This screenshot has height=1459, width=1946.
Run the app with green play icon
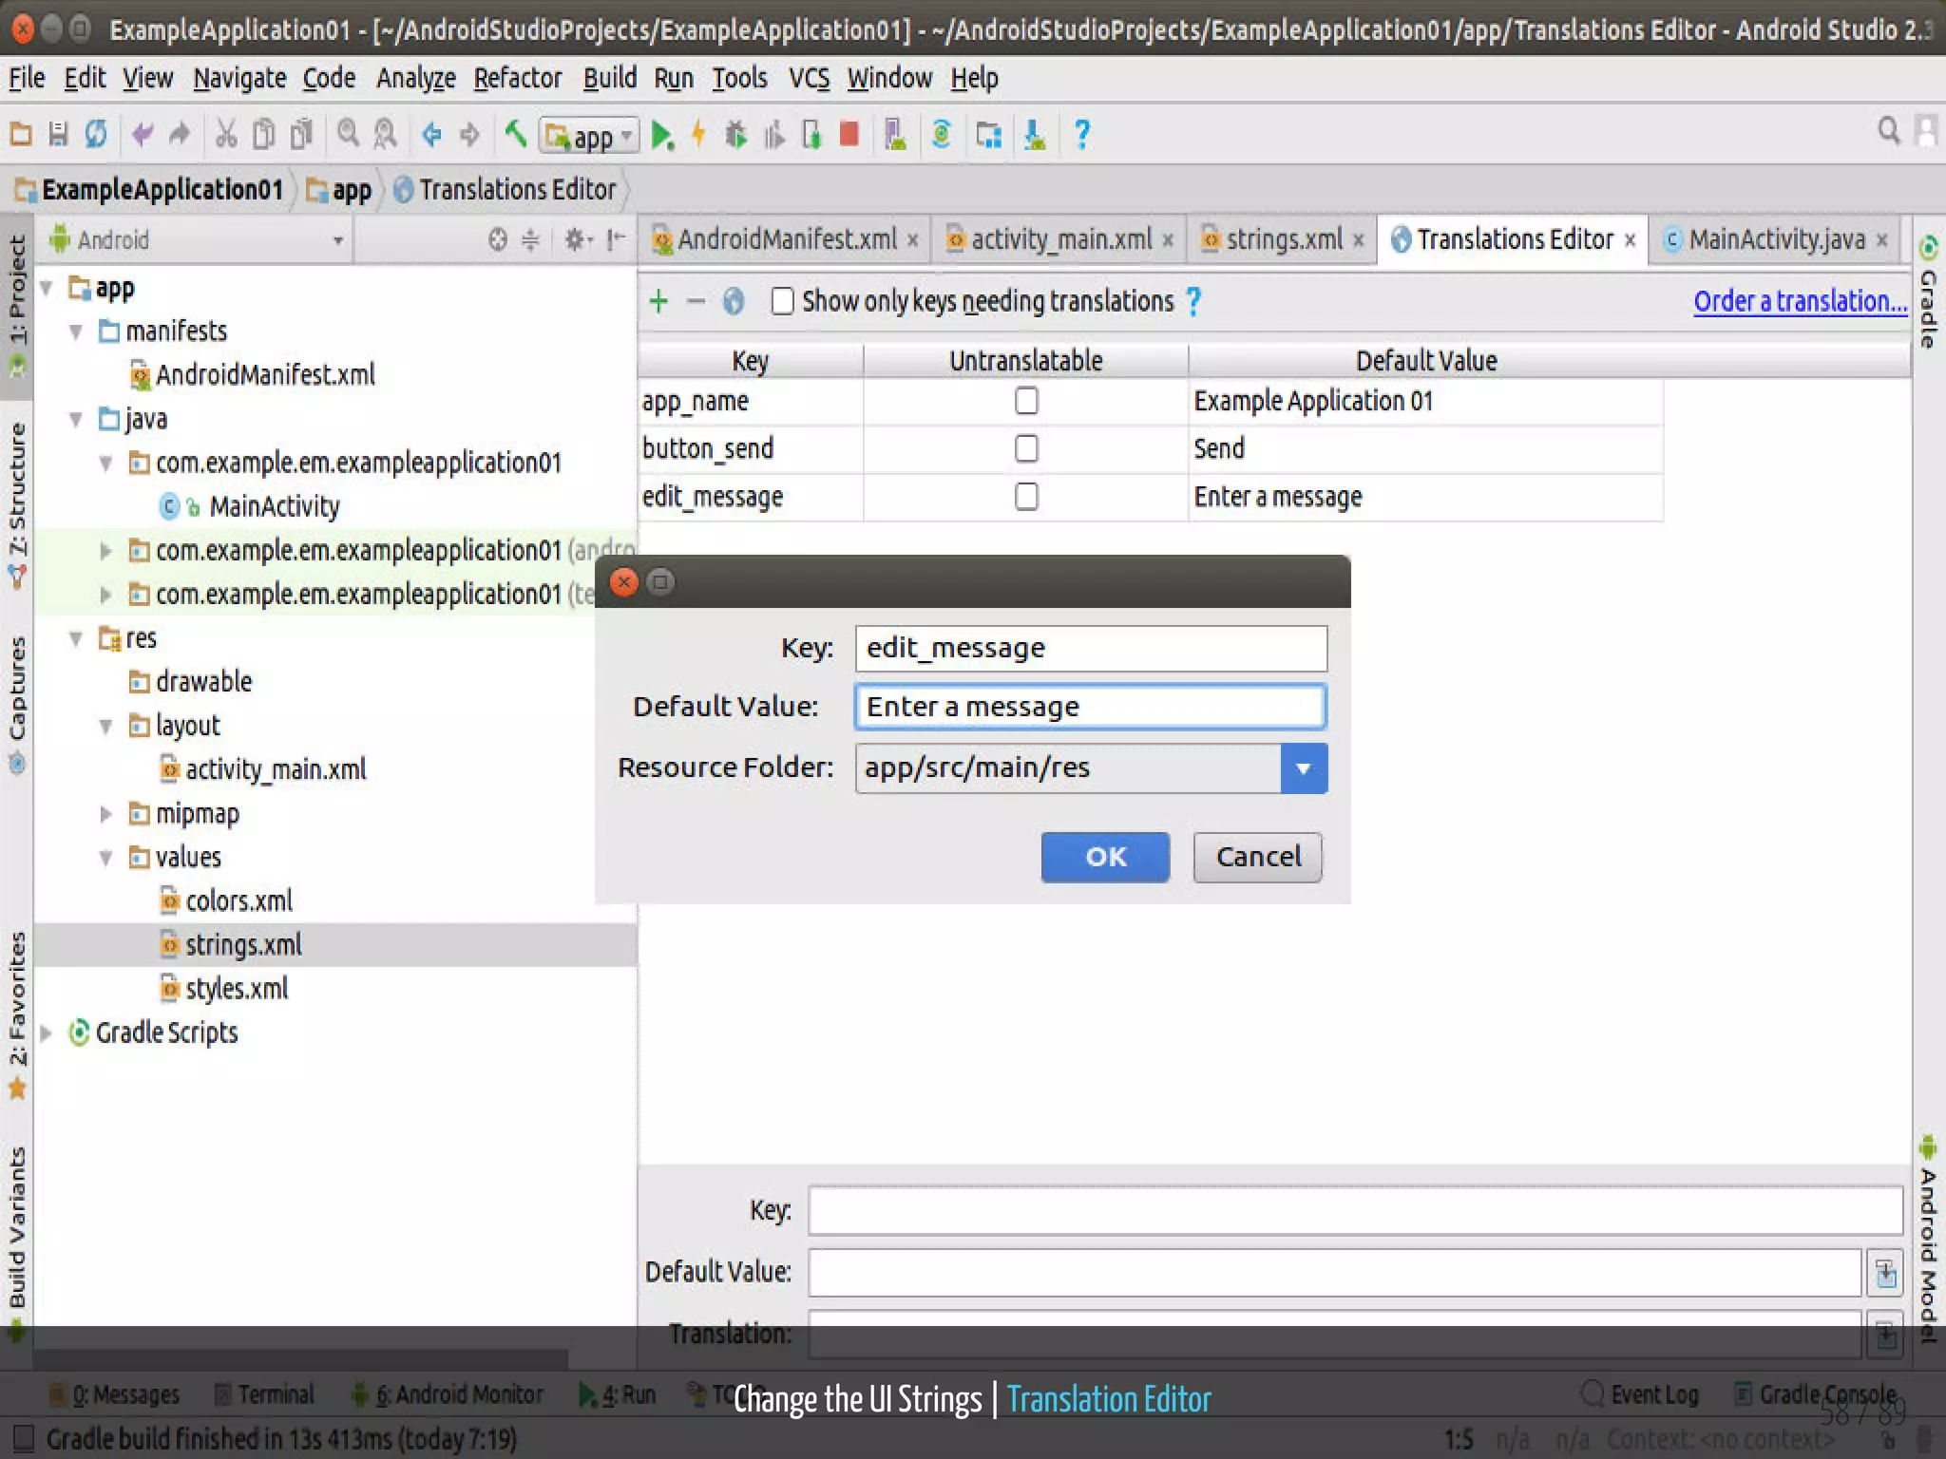(x=662, y=136)
